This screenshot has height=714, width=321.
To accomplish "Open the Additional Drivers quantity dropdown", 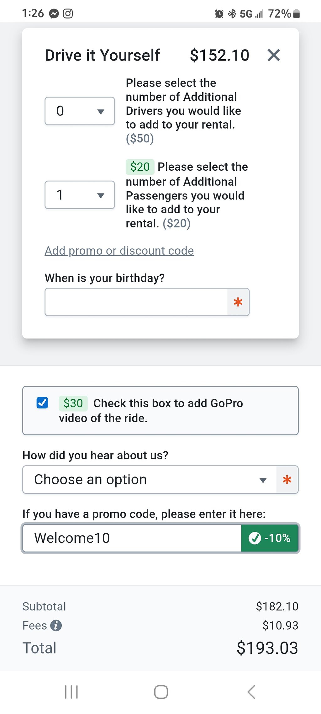I will click(x=80, y=111).
